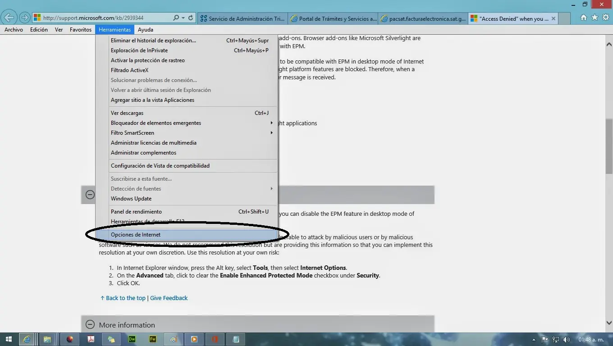Close the Herramientas menu in the menu bar
613x346 pixels.
115,30
